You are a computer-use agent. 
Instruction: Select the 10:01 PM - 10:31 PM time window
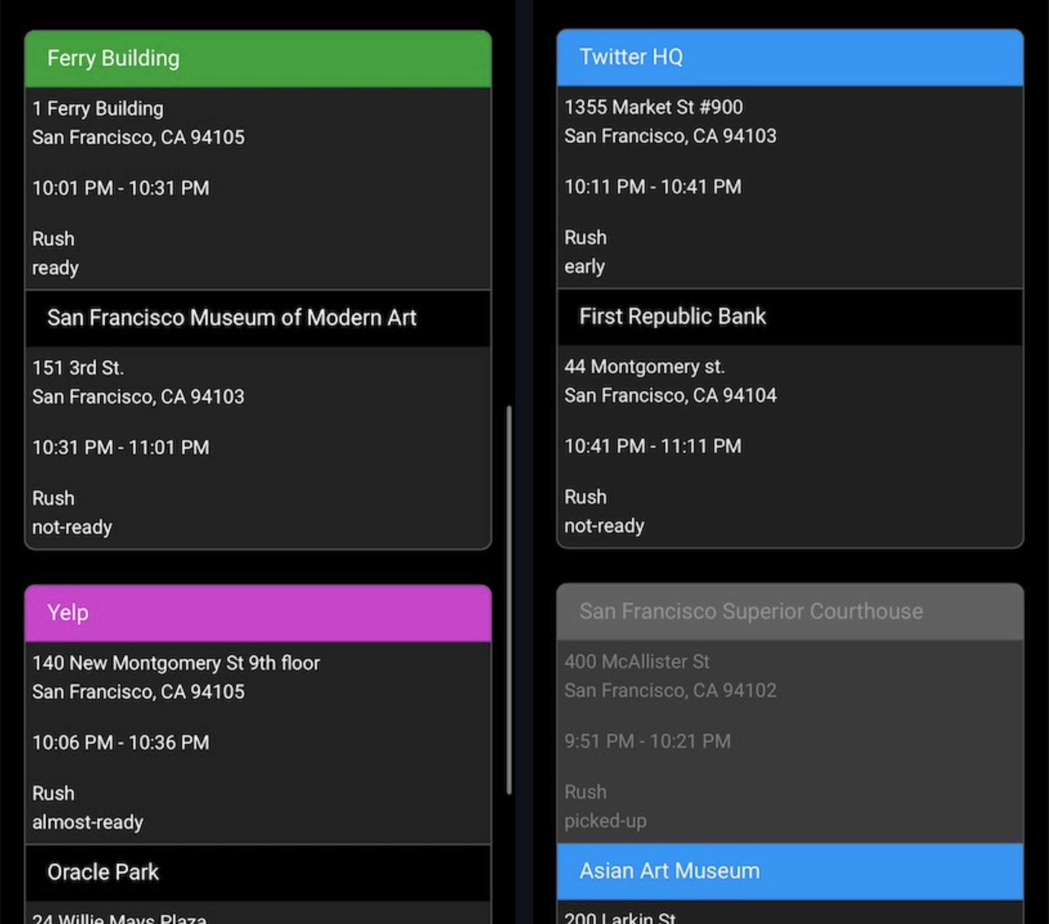point(121,189)
